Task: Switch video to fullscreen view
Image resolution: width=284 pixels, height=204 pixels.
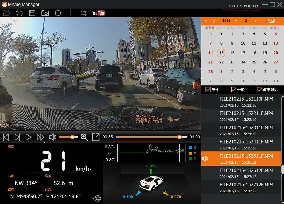Action: point(96,137)
